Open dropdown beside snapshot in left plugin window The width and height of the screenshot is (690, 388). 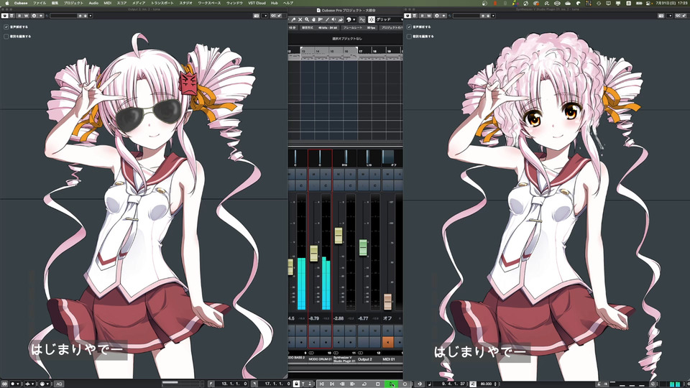tap(264, 16)
